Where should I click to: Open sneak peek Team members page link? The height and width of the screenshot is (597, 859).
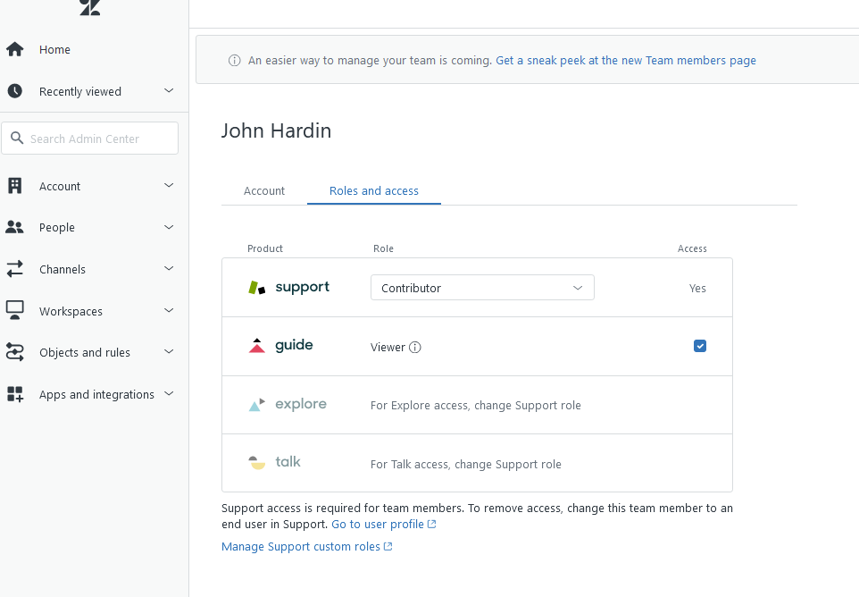626,60
